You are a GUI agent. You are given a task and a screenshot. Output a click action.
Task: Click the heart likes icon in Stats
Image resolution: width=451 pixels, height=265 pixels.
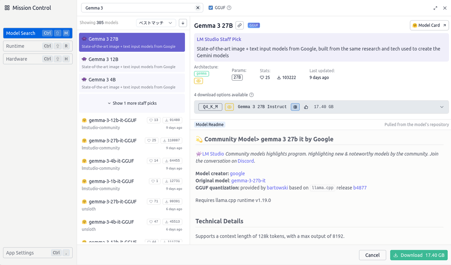(262, 78)
